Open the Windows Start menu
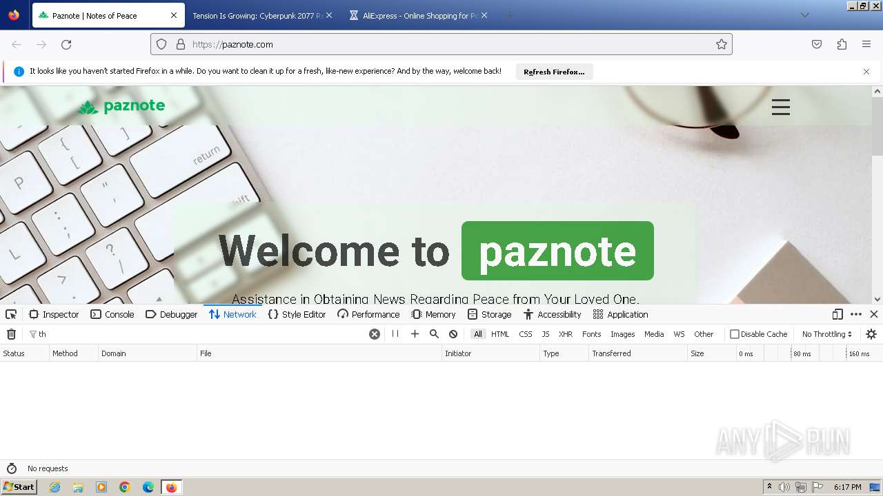The image size is (883, 496). click(x=19, y=487)
